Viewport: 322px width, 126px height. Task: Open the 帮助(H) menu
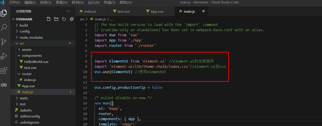coord(125,2)
